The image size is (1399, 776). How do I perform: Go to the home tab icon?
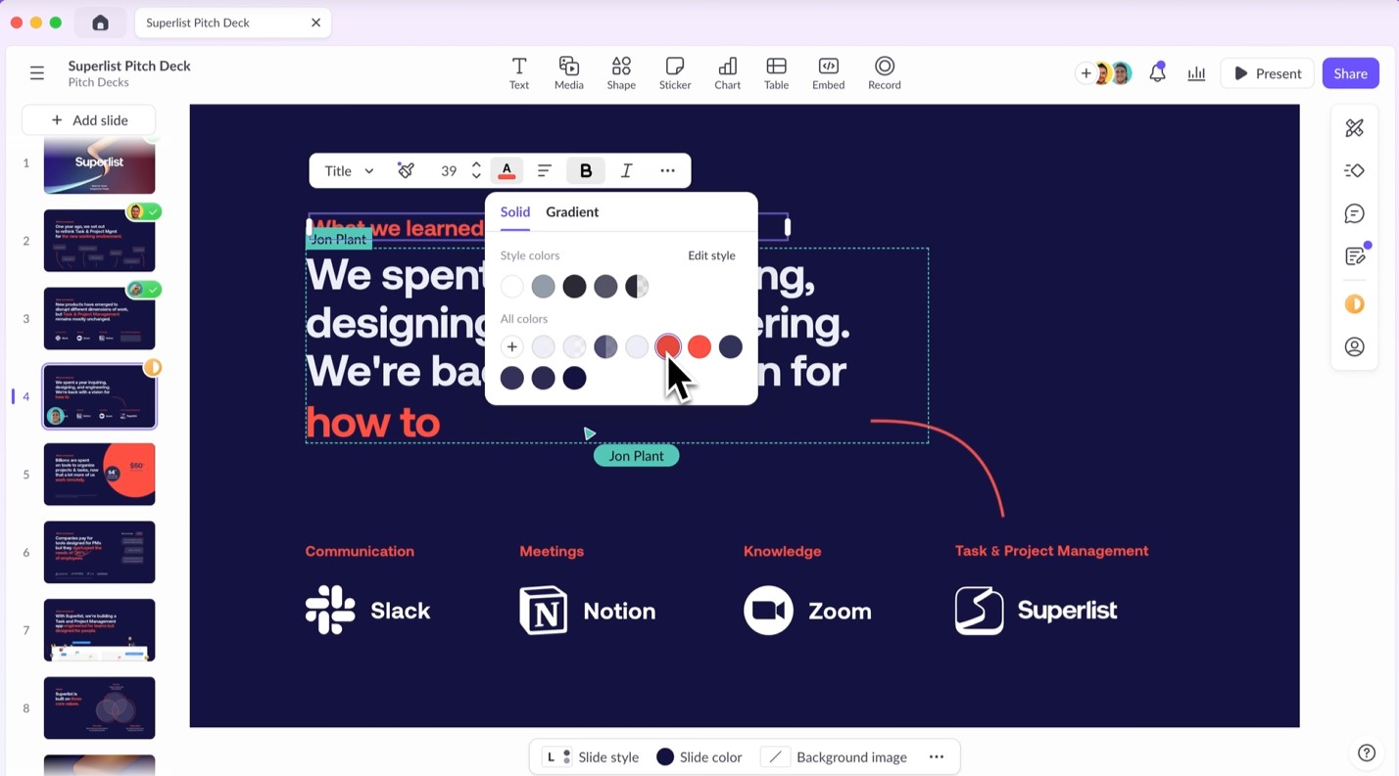(100, 23)
